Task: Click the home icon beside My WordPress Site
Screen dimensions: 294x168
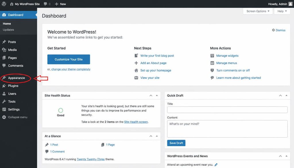Action: point(11,4)
